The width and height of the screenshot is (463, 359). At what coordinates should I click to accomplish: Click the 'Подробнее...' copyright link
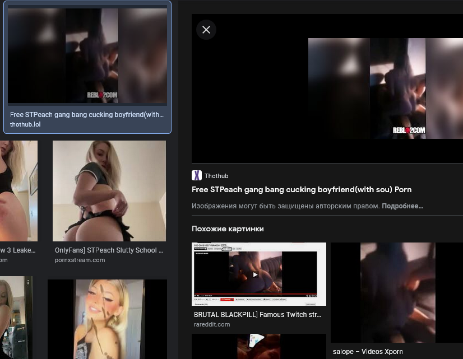click(402, 206)
